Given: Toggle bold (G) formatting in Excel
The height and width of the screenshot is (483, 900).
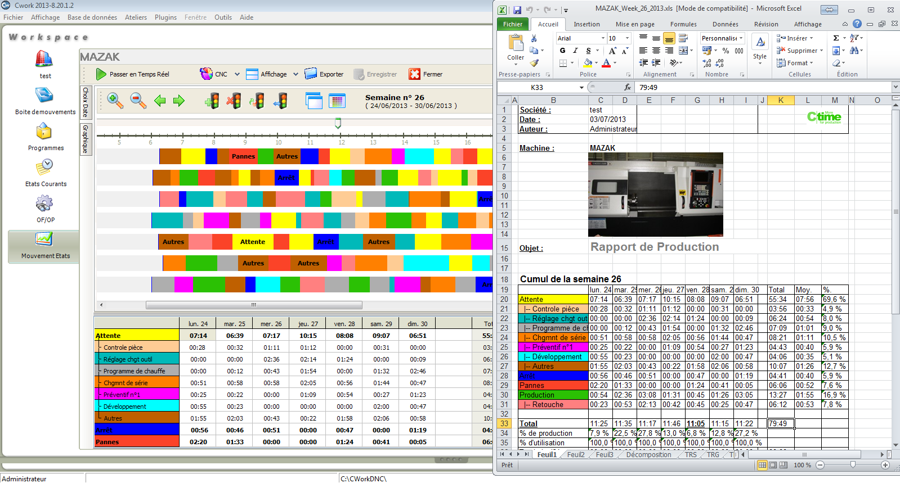Looking at the screenshot, I should (x=562, y=51).
